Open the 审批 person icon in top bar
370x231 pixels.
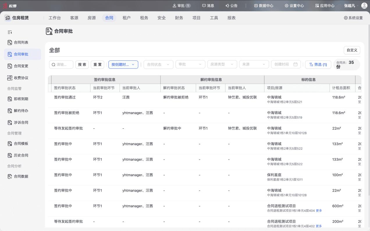[175, 6]
